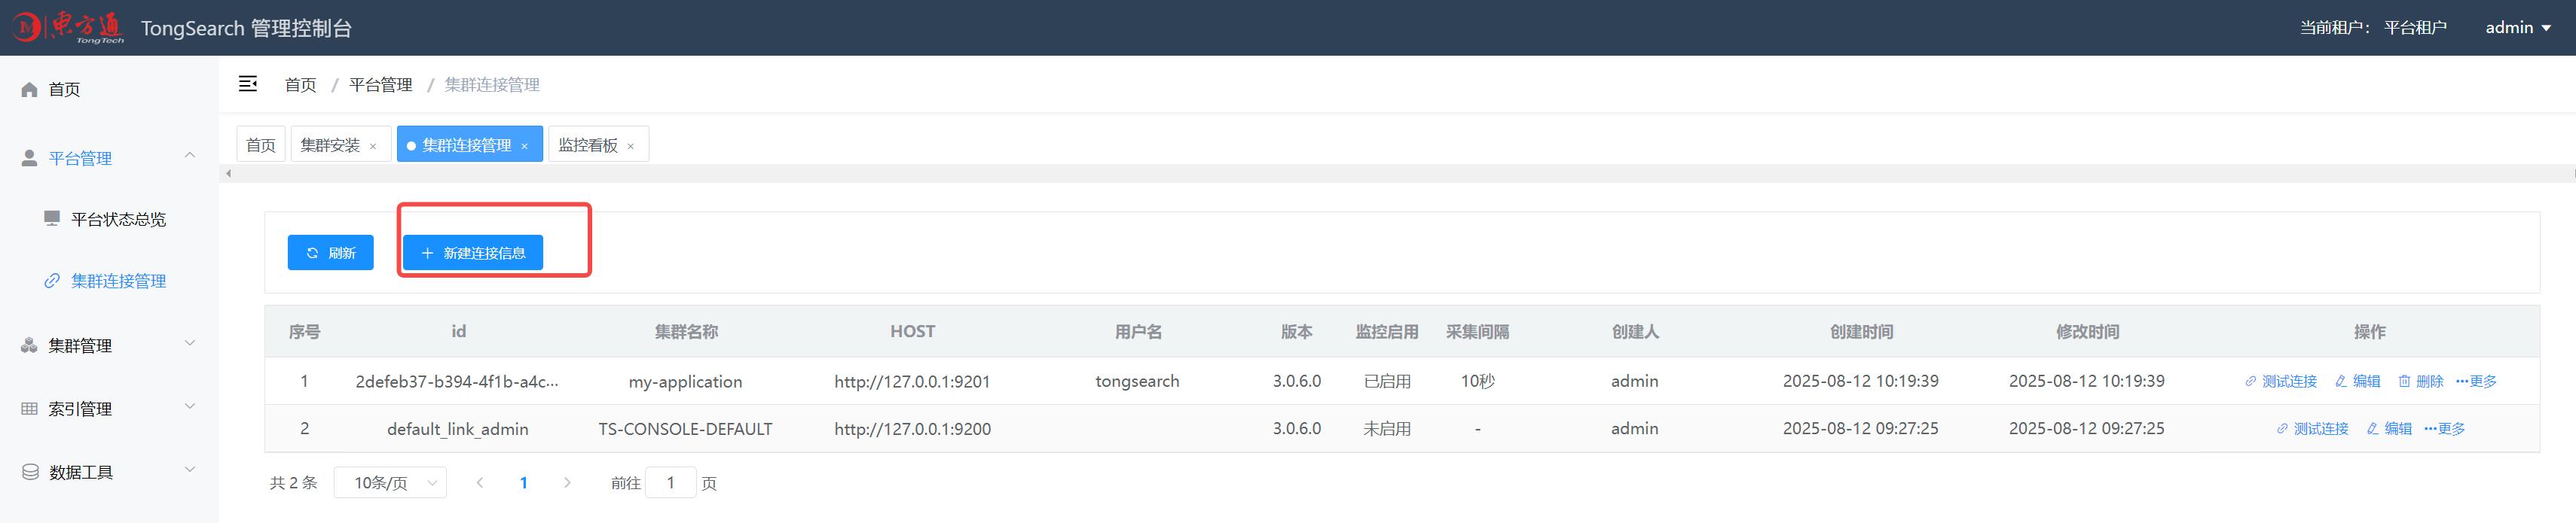This screenshot has width=2576, height=523.
Task: Click 平台管理 in the breadcrumb
Action: coord(380,85)
